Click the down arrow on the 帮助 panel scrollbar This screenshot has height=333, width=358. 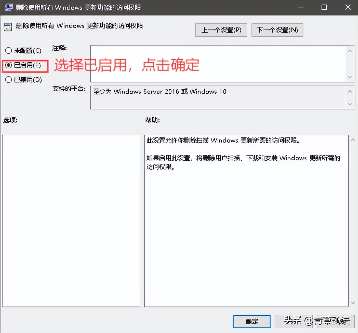353,303
